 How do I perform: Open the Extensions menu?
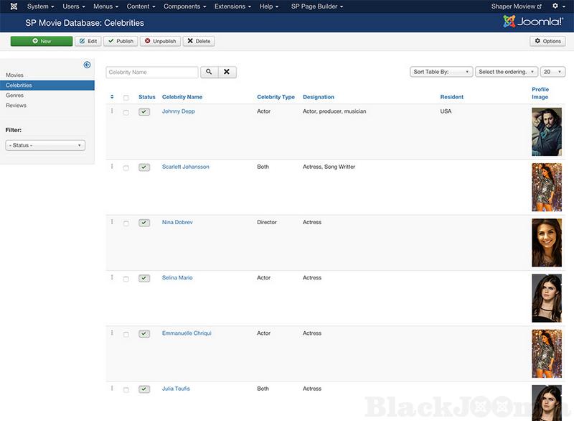pyautogui.click(x=232, y=6)
